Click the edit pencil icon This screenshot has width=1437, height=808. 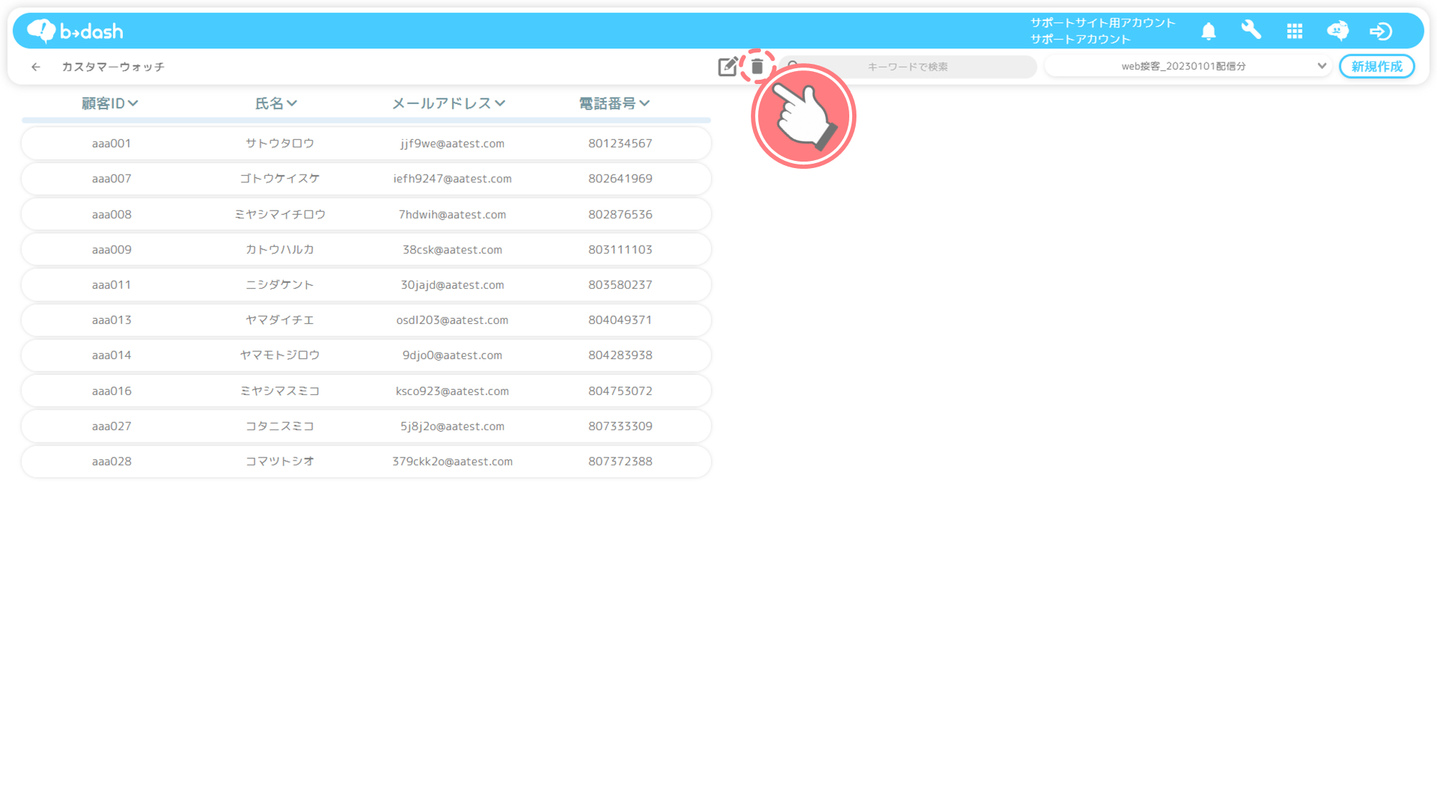[x=727, y=67]
